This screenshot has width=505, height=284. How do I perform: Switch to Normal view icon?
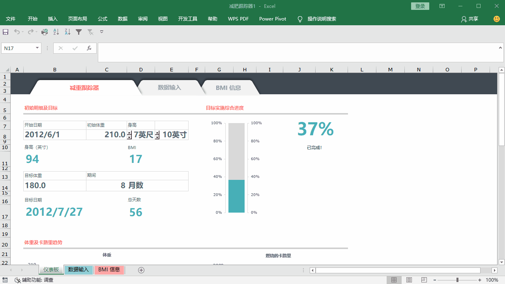[394, 280]
